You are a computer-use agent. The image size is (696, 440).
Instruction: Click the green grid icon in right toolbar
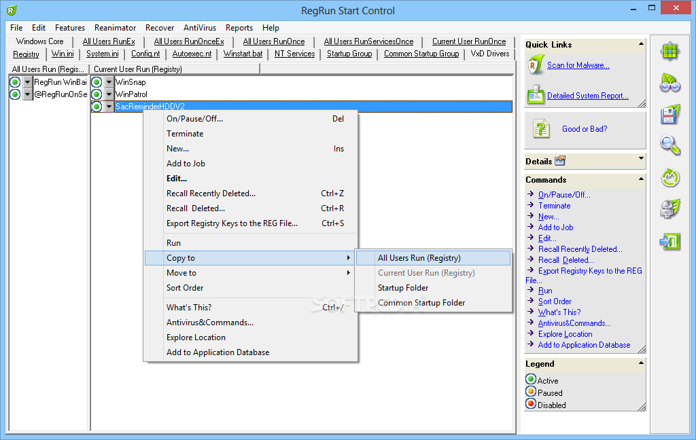pos(669,52)
